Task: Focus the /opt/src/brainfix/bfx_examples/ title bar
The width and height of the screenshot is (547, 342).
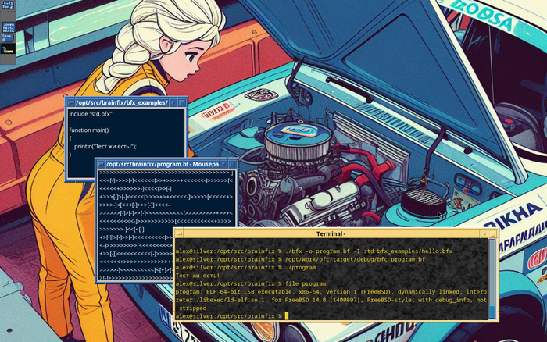Action: [122, 102]
